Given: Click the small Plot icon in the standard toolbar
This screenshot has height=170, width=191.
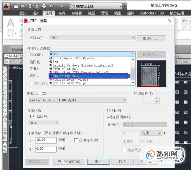Looking at the screenshot, I should point(21,56).
